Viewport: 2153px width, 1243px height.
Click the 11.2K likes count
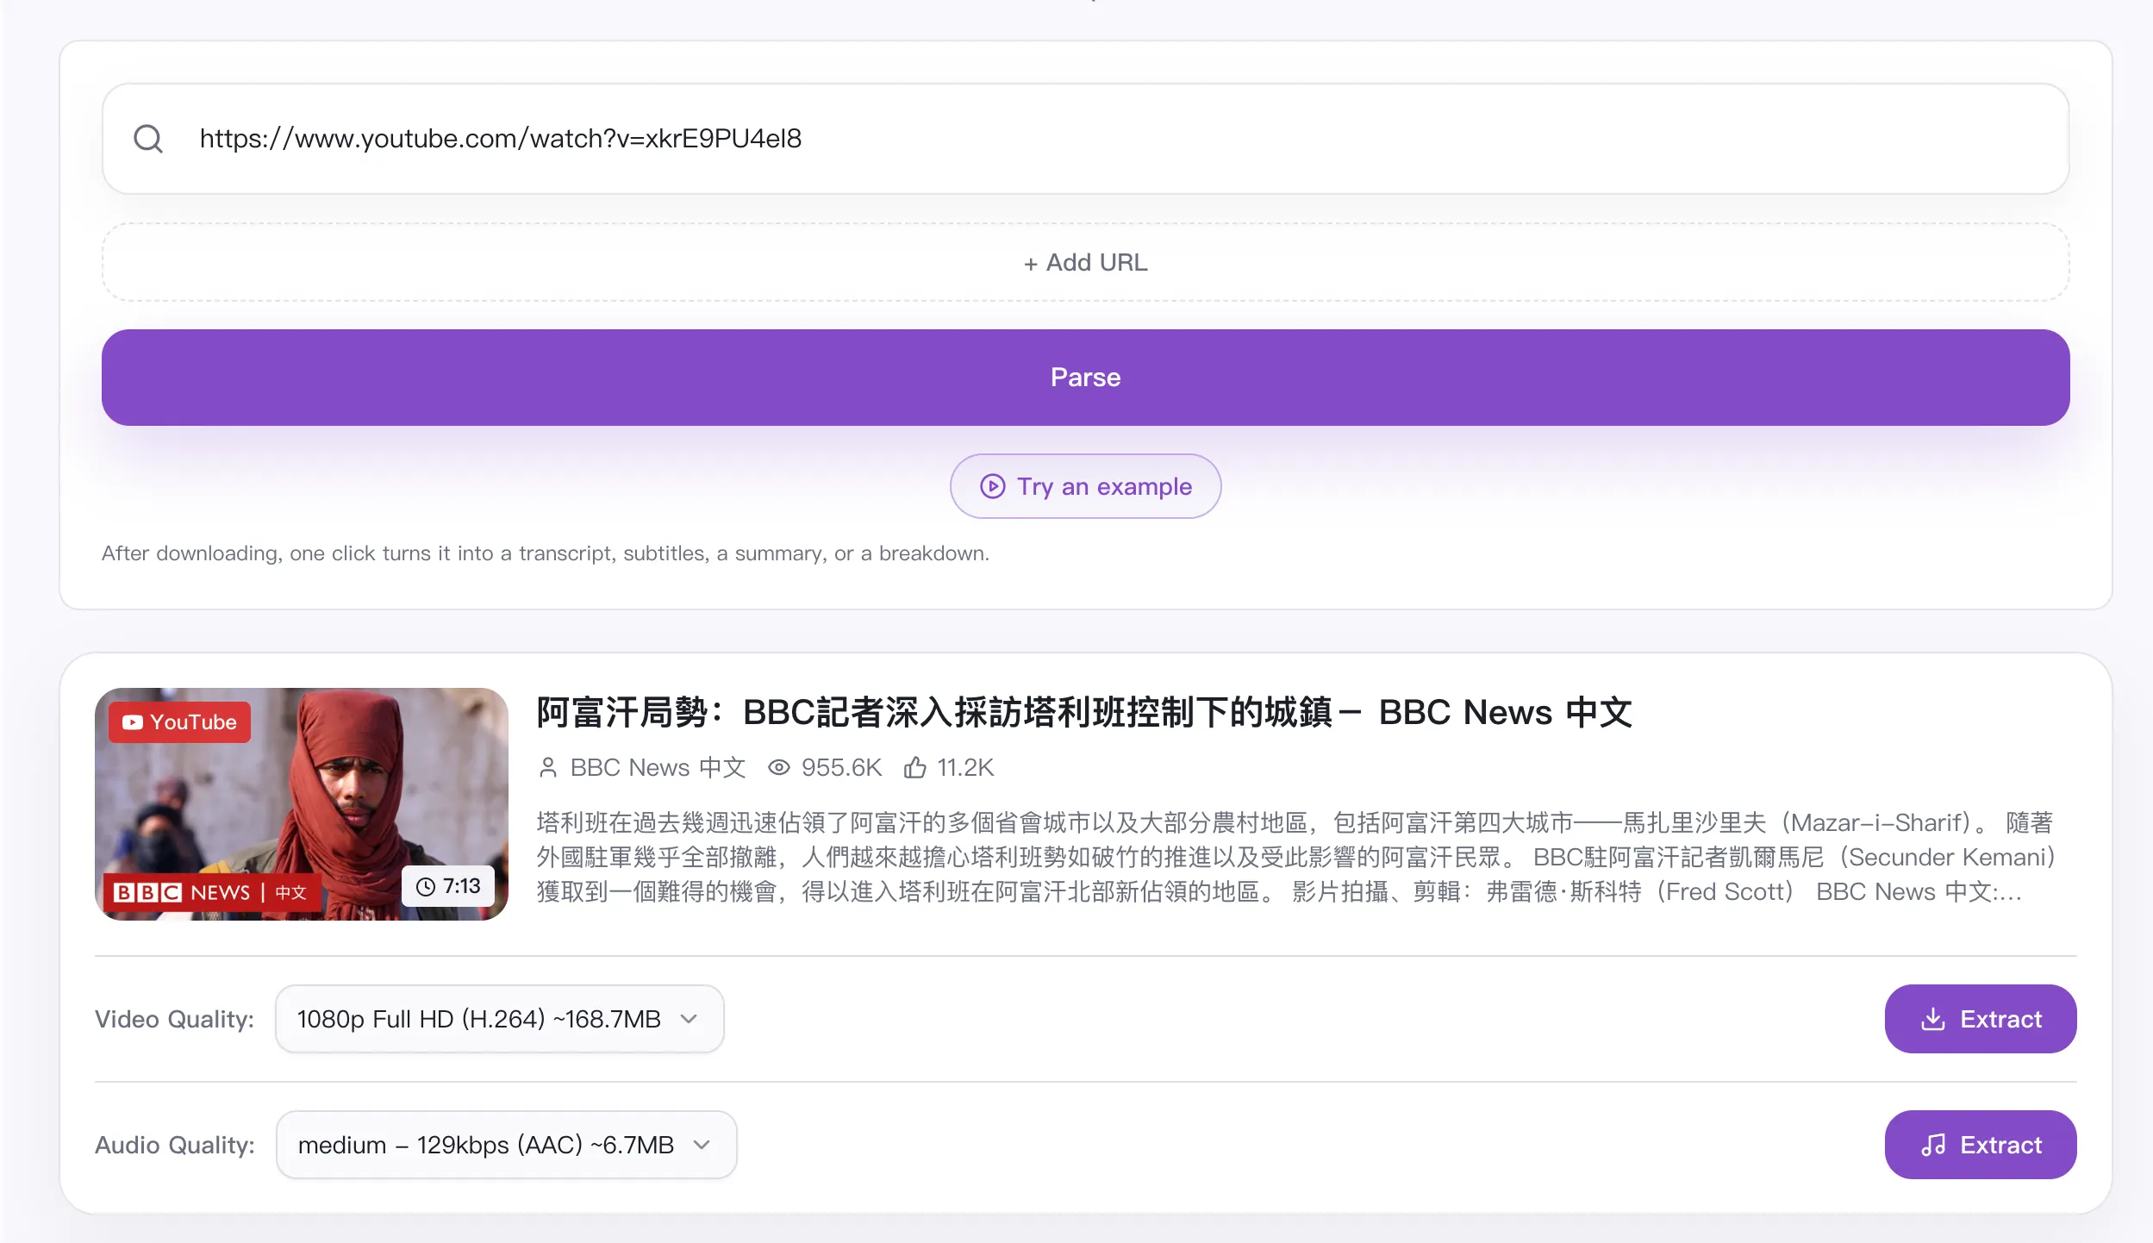(965, 767)
